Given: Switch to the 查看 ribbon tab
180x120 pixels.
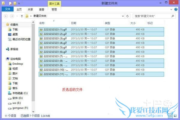Looking at the screenshot, I should coord(42,9).
